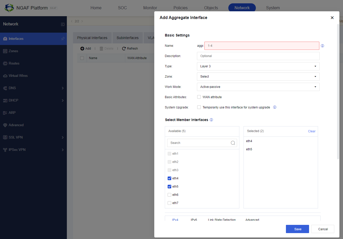Click the Clear link in Selected list
This screenshot has width=343, height=239.
click(x=312, y=131)
